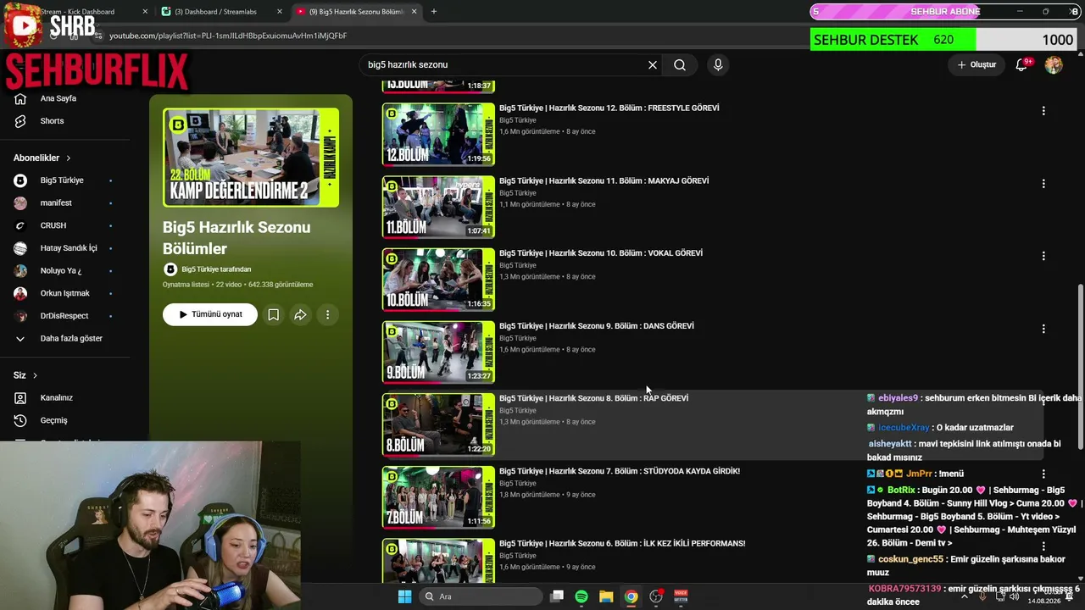Screen dimensions: 1085x610
Task: Select the Big5 Hazırlık Sezonu Bölümler tab
Action: [x=358, y=12]
